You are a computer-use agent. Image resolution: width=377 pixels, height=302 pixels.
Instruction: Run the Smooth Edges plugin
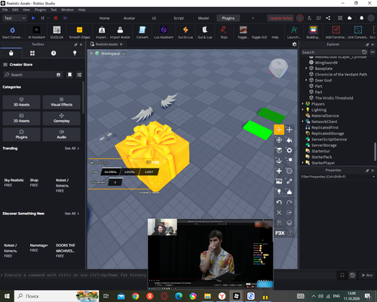[x=79, y=32]
